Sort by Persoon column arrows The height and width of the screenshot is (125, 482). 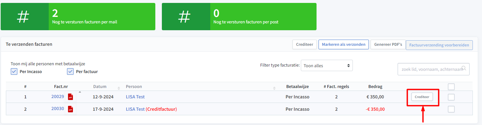coord(274,87)
